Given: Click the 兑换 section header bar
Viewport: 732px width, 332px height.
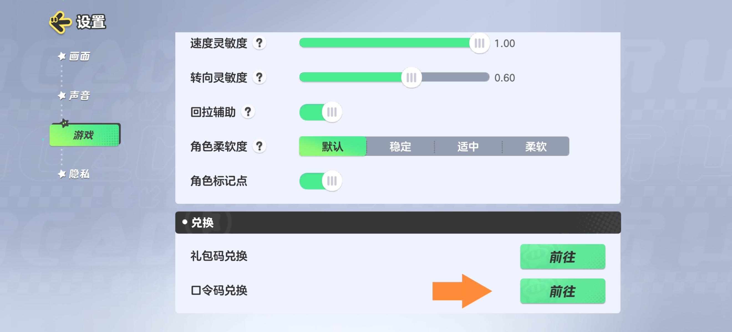Looking at the screenshot, I should (x=398, y=222).
